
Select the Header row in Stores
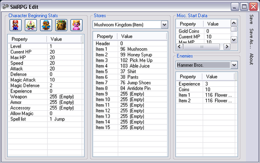pos(130,43)
